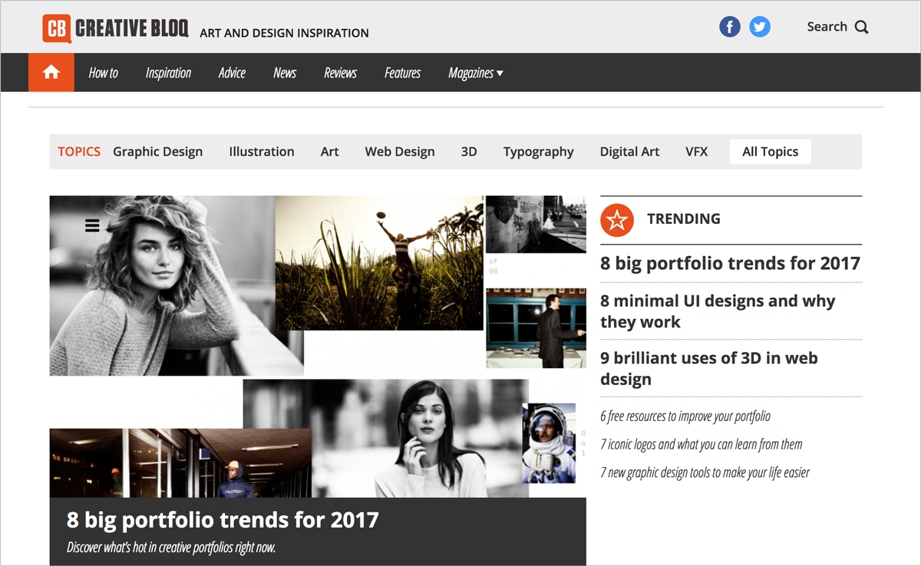
Task: Open '9 brilliant uses of 3D in web design'
Action: click(x=708, y=368)
